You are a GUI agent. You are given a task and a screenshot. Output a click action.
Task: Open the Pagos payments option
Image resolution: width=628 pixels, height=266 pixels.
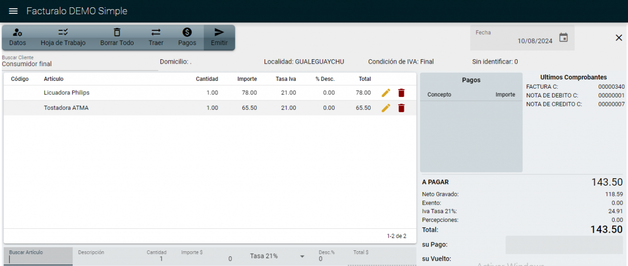click(x=187, y=38)
